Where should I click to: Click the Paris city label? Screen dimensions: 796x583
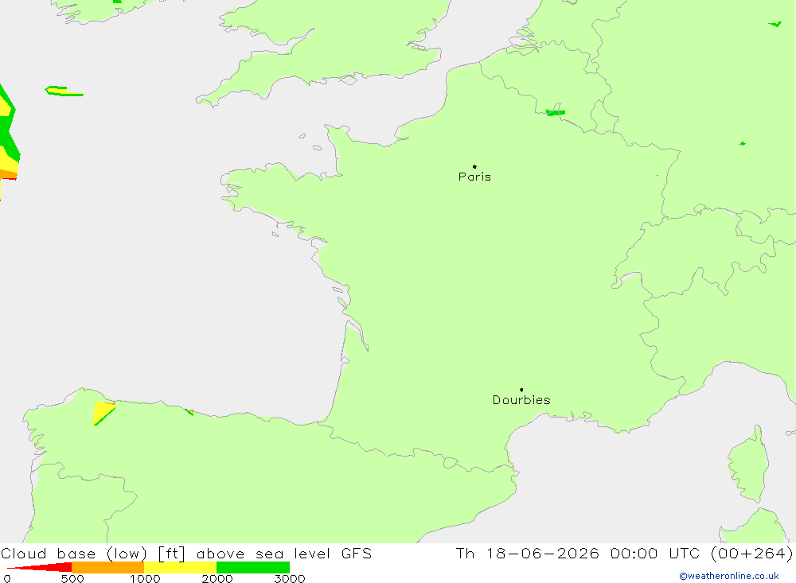474,177
